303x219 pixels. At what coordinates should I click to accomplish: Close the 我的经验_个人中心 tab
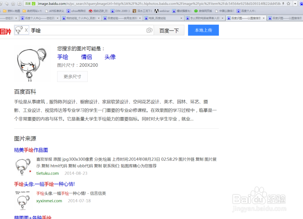click(x=99, y=18)
